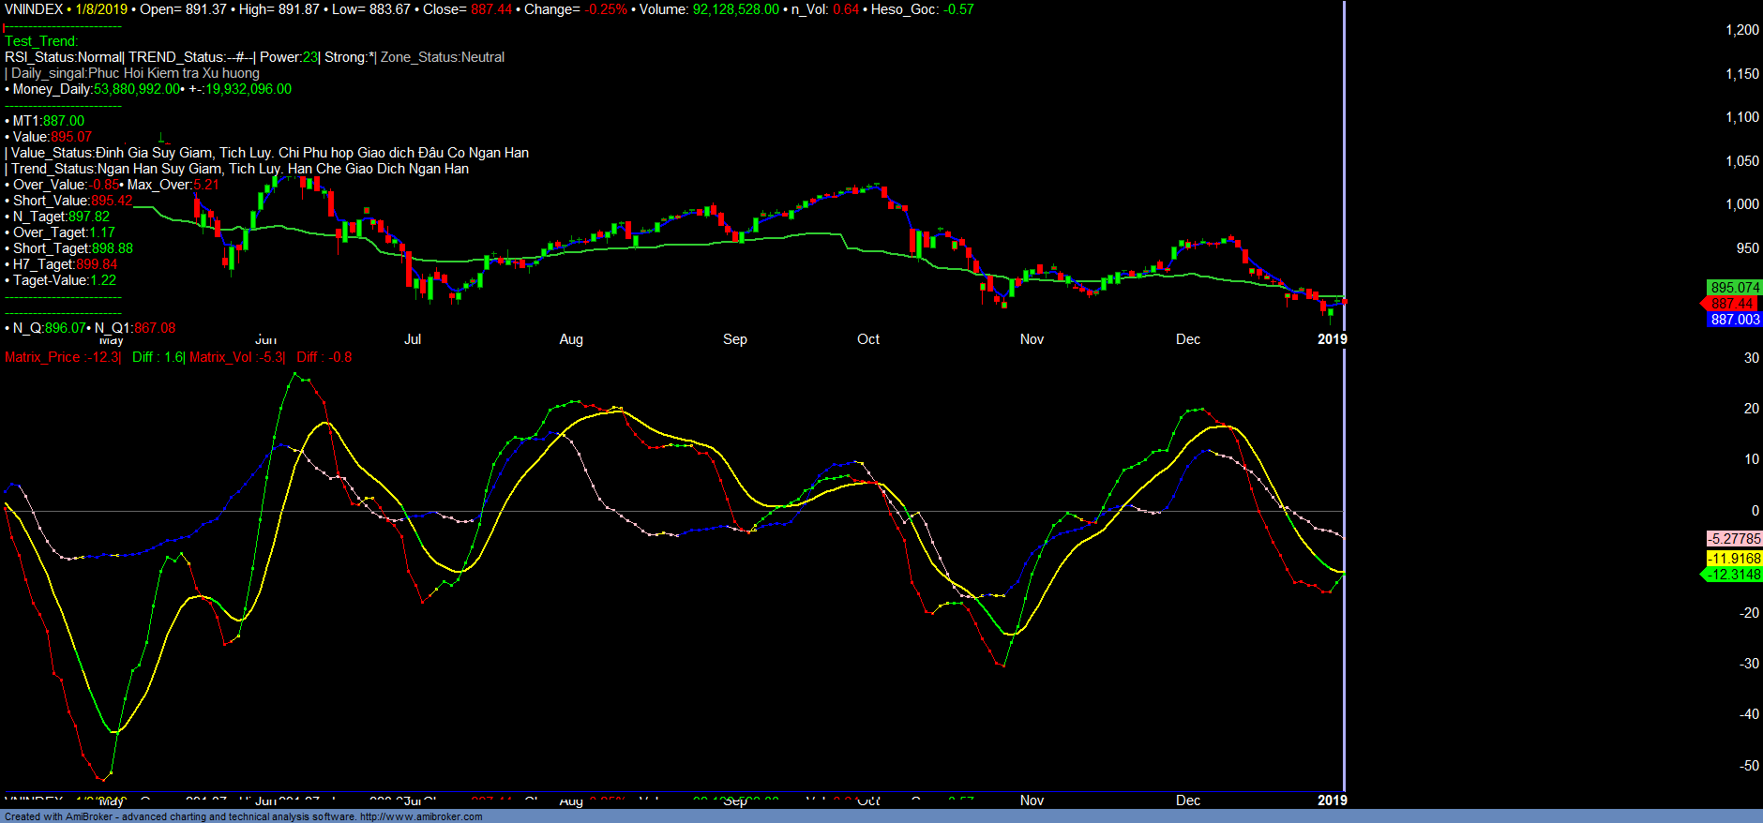Click the Matrix_Vol indicator label
The height and width of the screenshot is (823, 1763).
coord(236,357)
